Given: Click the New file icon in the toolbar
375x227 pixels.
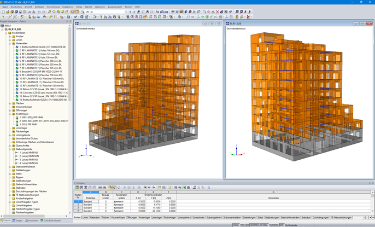Looking at the screenshot, I should click(3, 11).
